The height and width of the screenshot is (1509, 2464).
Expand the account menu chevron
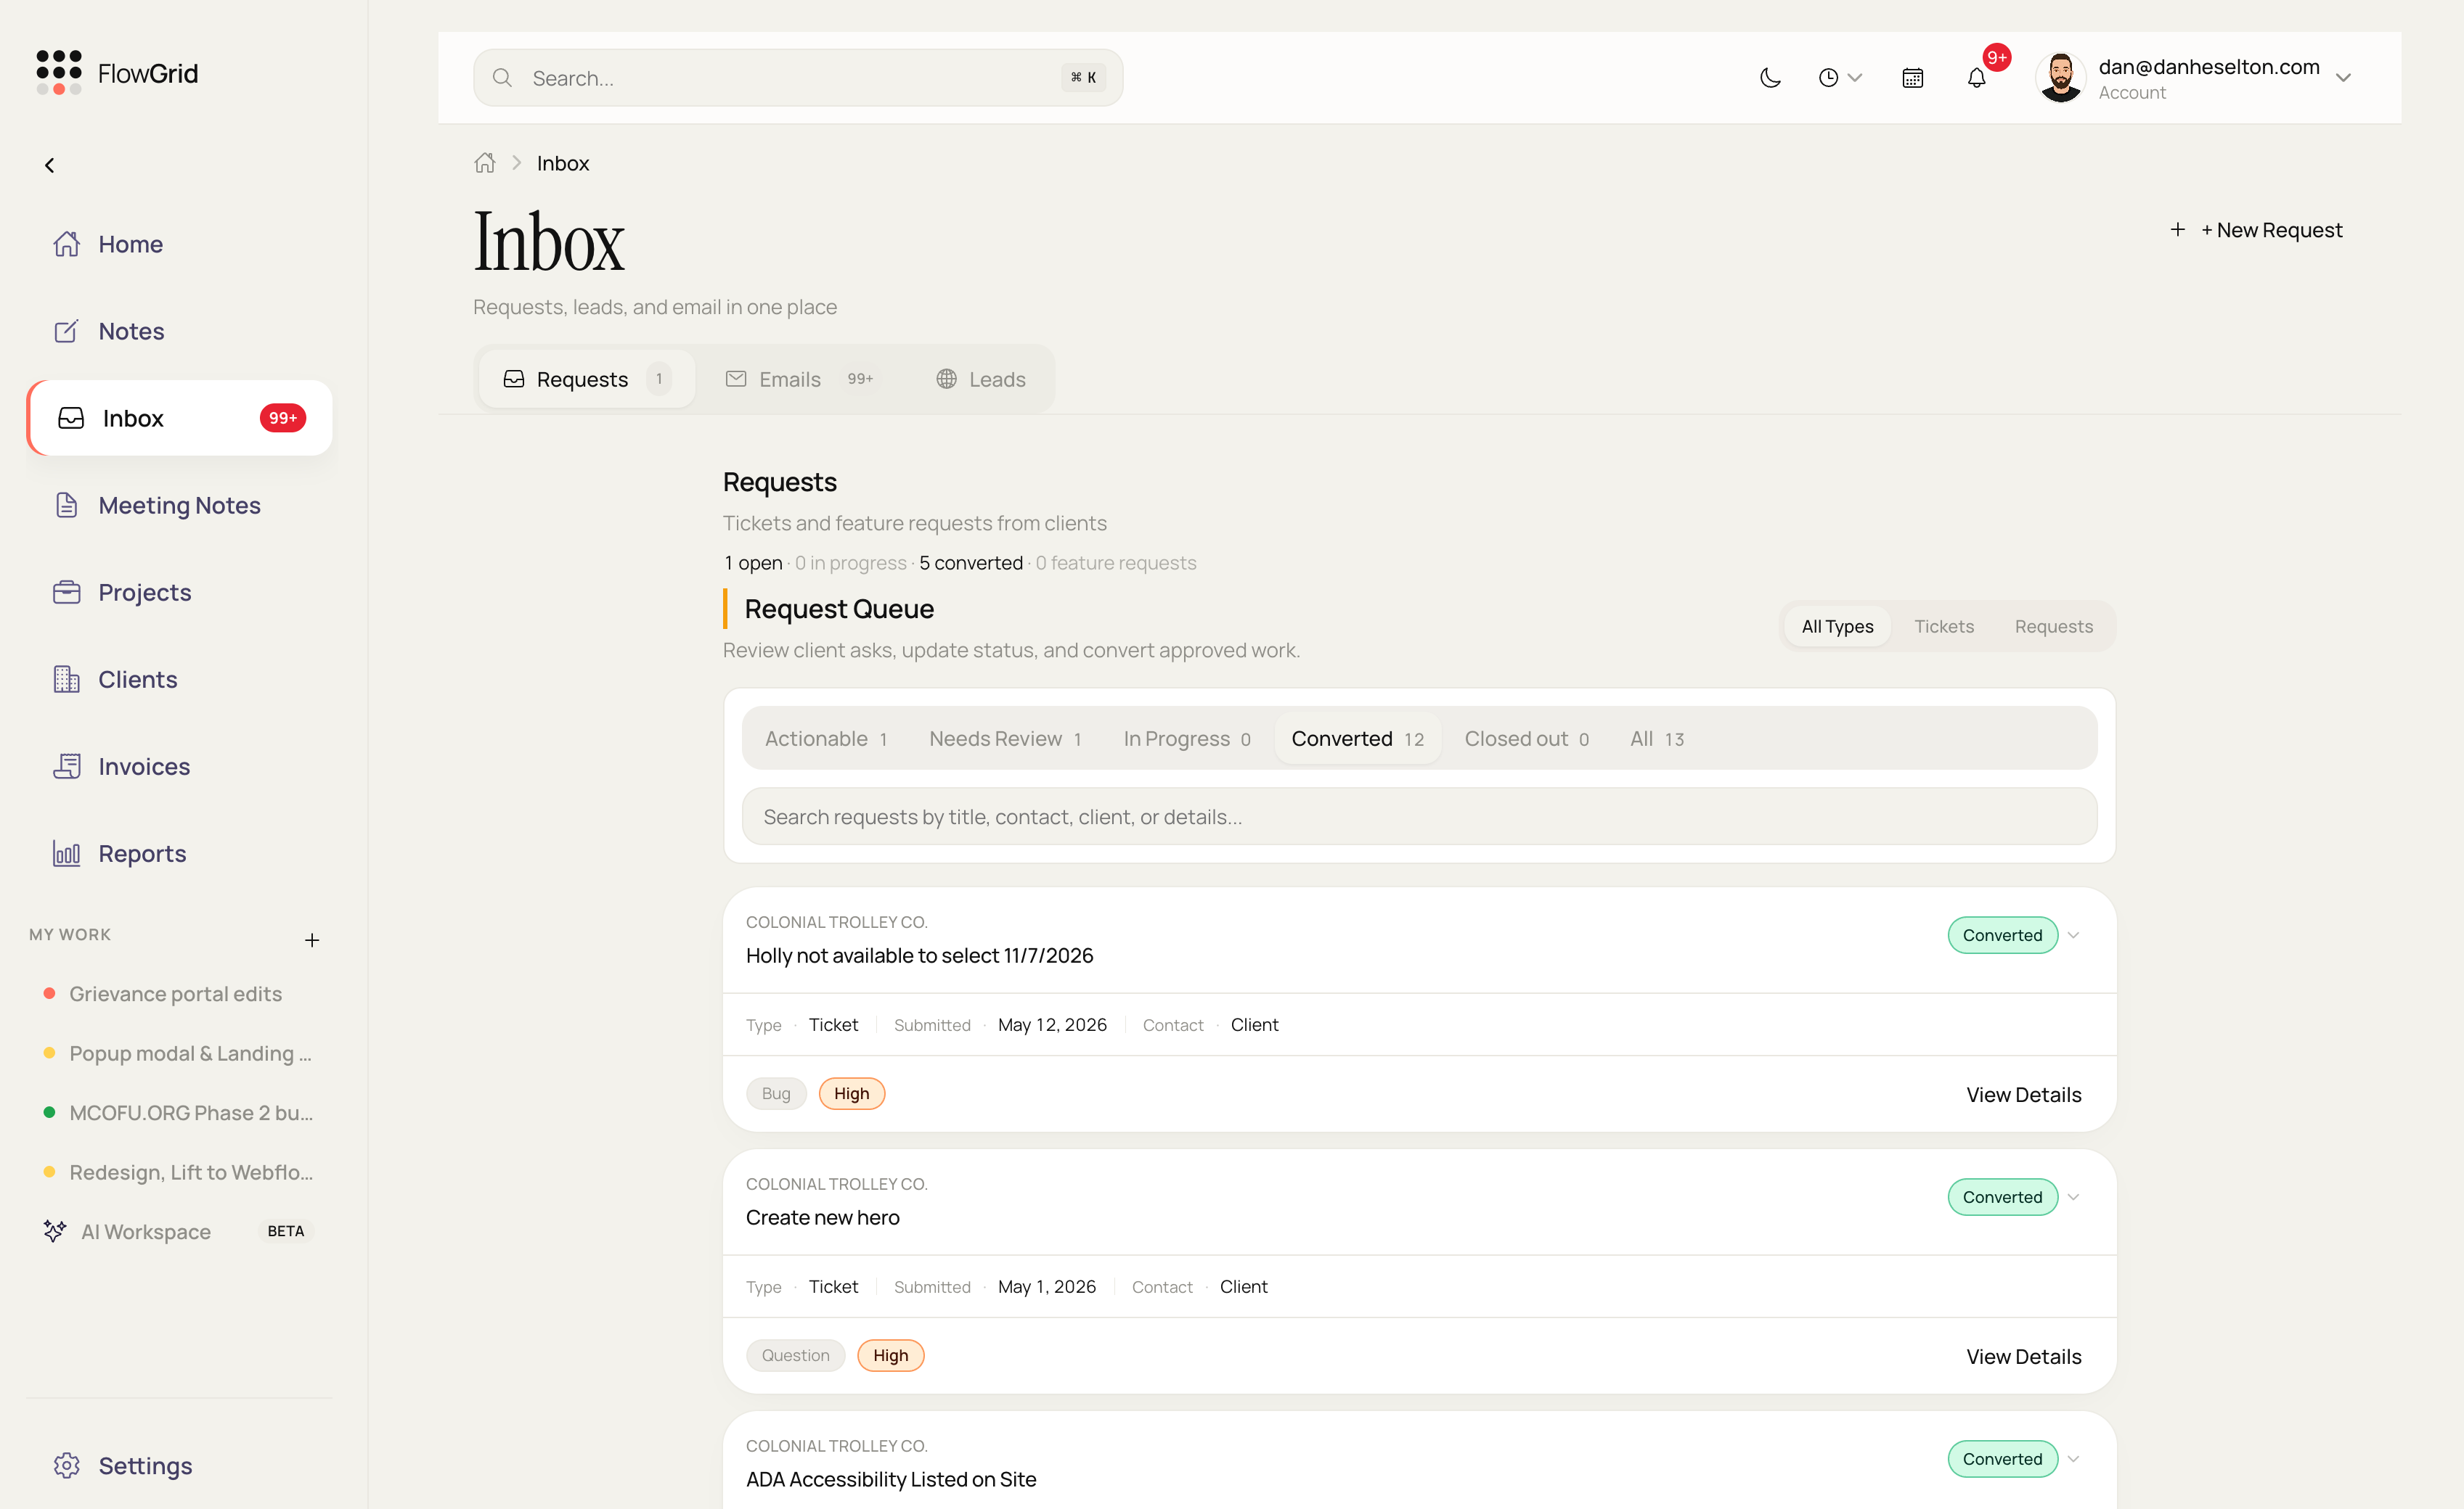2343,78
